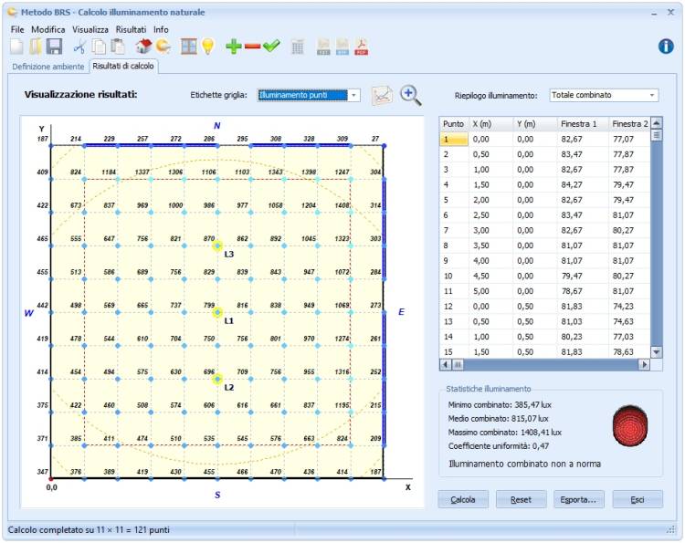Click the table's vertical scrollbar down arrow
The image size is (685, 543).
[656, 352]
